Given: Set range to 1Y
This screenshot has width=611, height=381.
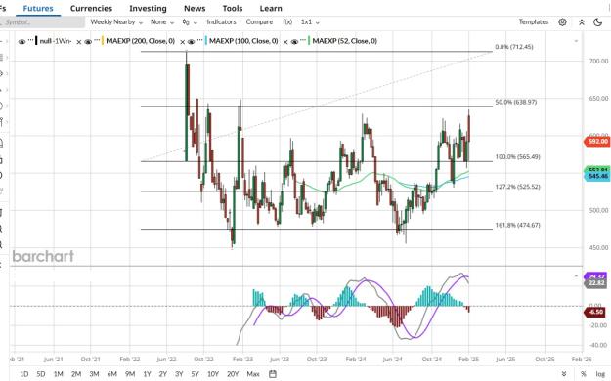Looking at the screenshot, I should (x=147, y=374).
